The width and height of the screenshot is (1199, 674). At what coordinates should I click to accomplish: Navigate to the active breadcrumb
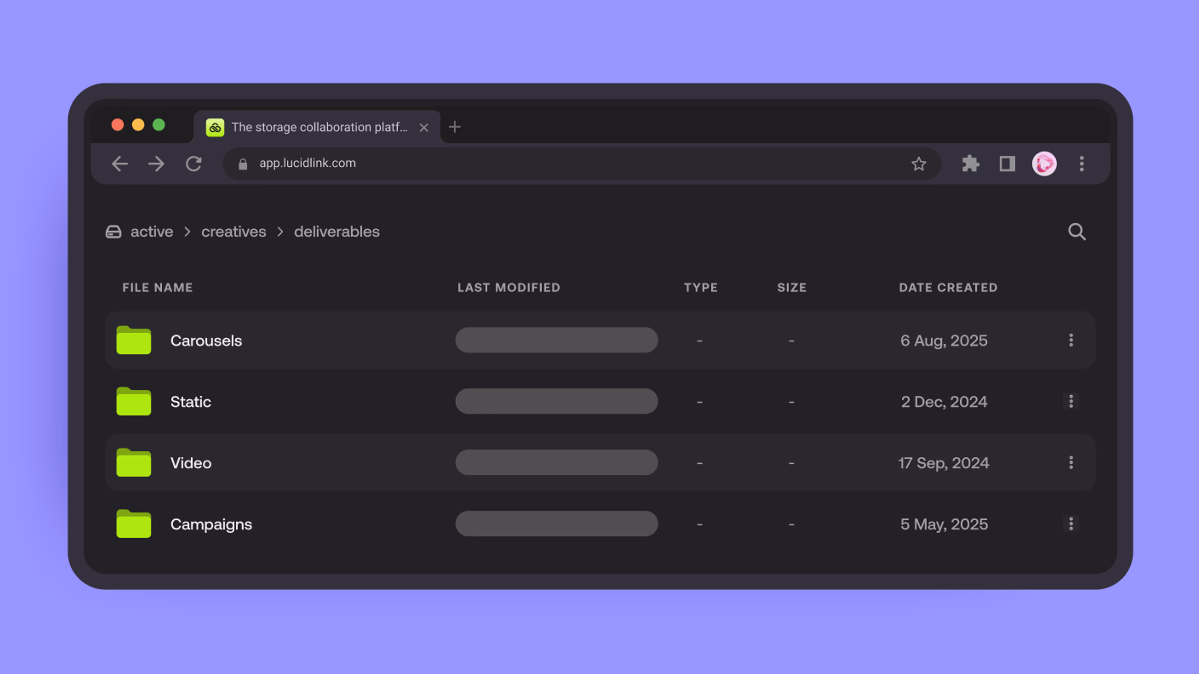point(151,232)
